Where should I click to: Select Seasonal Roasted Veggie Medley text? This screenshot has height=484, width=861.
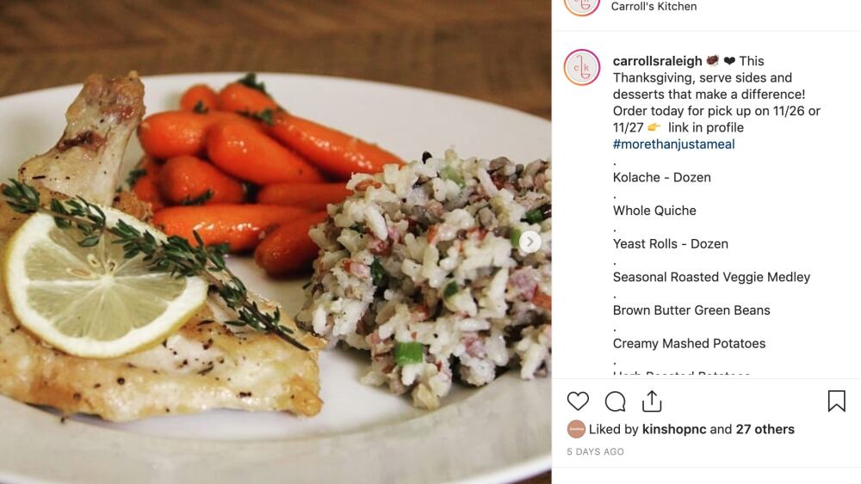pyautogui.click(x=712, y=278)
